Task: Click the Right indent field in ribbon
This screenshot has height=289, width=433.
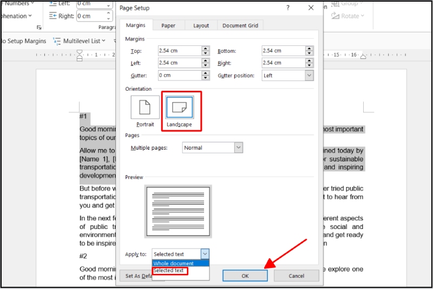Action: click(91, 16)
